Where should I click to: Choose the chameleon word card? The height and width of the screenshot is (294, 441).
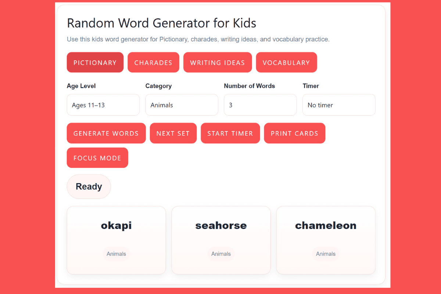[326, 240]
